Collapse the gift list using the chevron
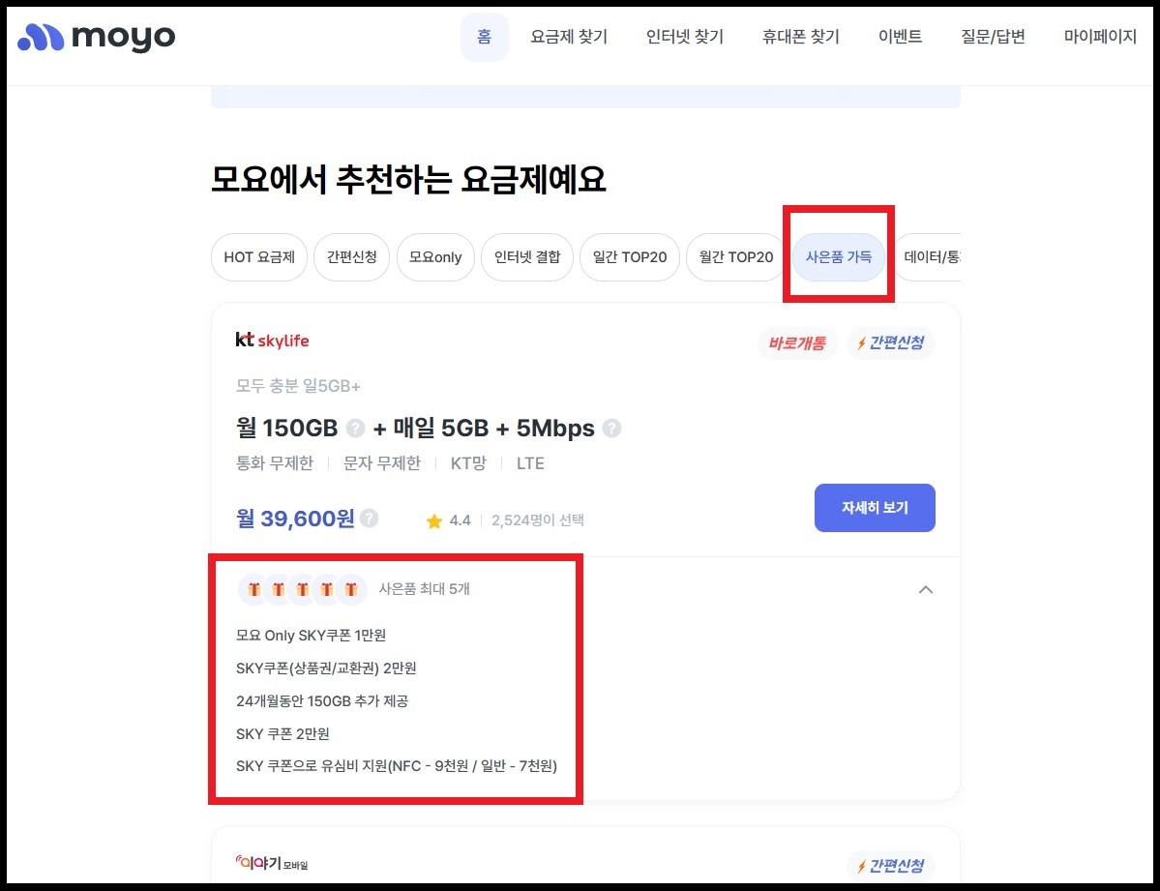Viewport: 1160px width, 891px height. (925, 589)
